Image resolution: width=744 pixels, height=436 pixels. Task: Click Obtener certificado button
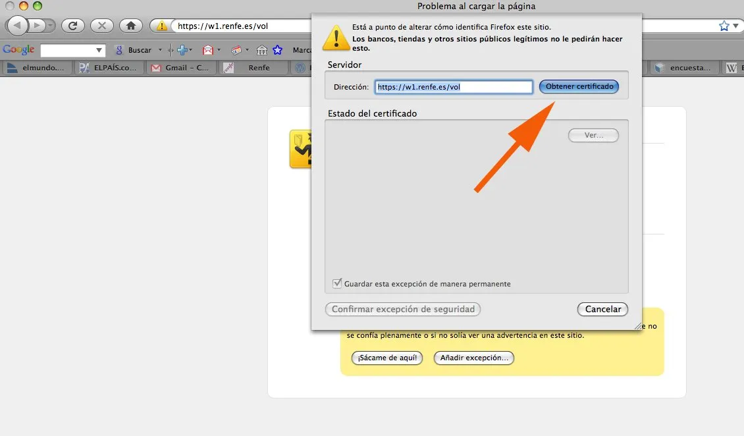tap(579, 86)
